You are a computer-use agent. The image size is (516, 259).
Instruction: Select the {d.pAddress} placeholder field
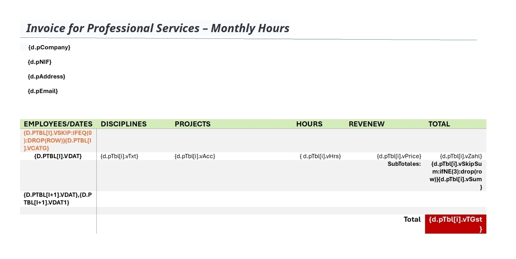point(46,76)
